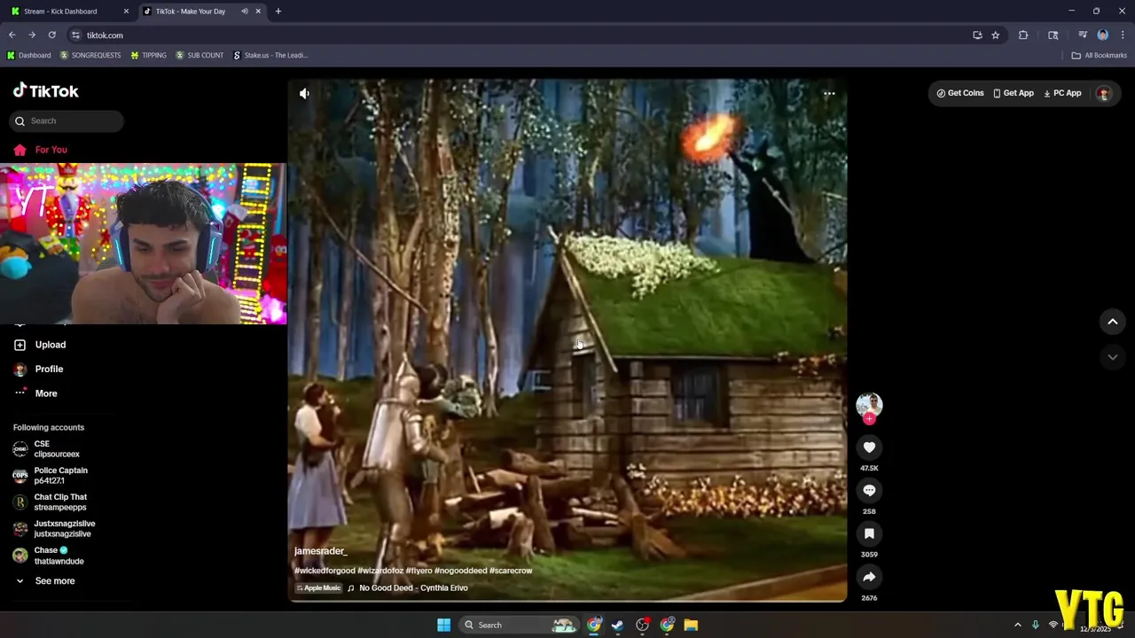This screenshot has height=638, width=1135.
Task: Open the Profile page
Action: point(39,369)
